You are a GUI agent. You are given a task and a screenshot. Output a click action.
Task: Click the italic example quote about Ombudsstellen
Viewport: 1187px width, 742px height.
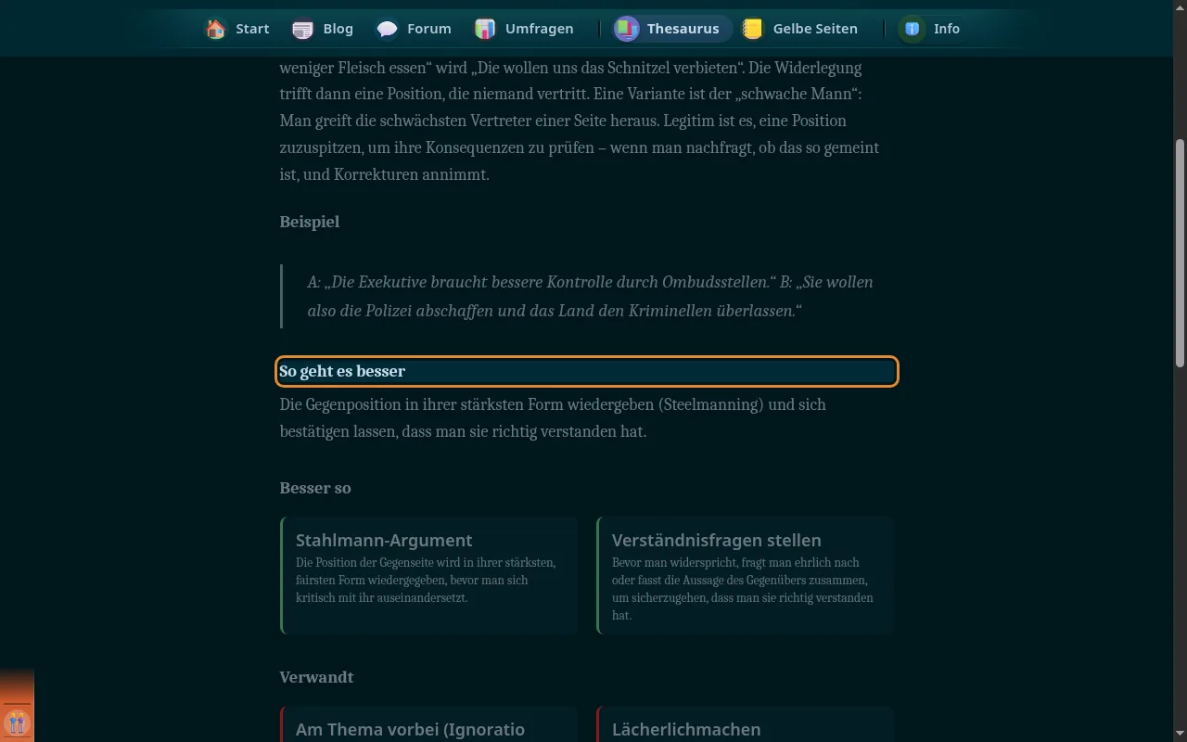coord(591,296)
